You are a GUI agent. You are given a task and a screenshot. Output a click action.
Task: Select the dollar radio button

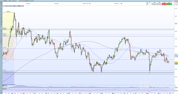(173, 4)
